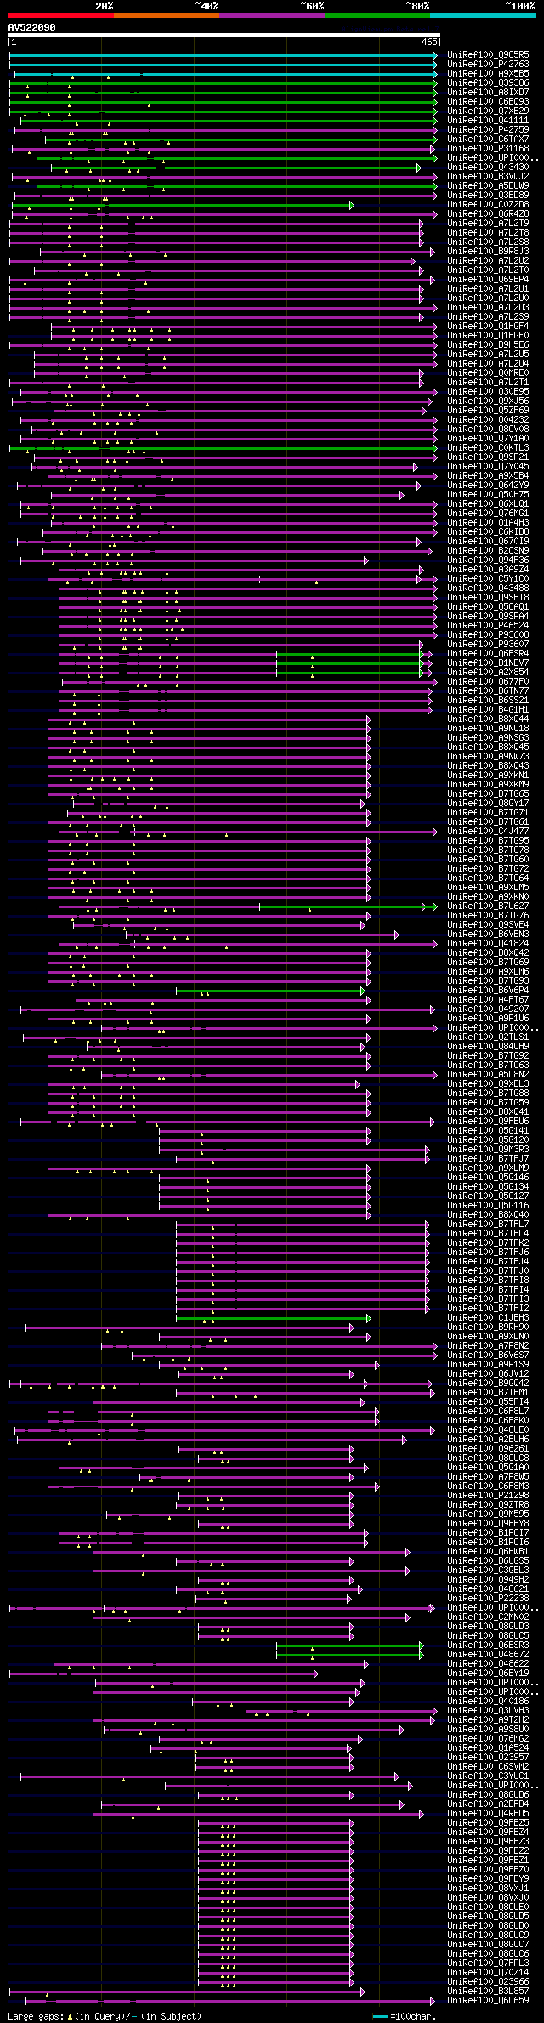Click the cyan alignment bar for UniRef100_P42763

(x=223, y=64)
